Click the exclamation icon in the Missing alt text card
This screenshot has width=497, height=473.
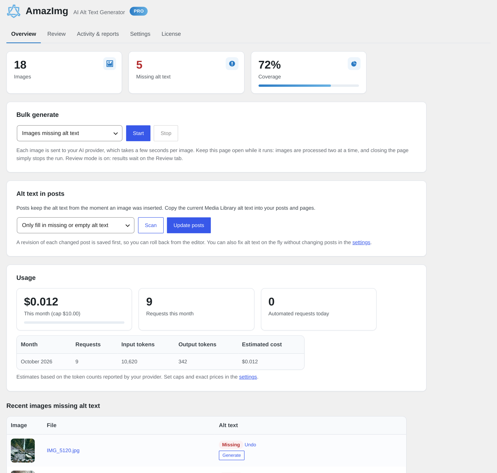click(232, 64)
